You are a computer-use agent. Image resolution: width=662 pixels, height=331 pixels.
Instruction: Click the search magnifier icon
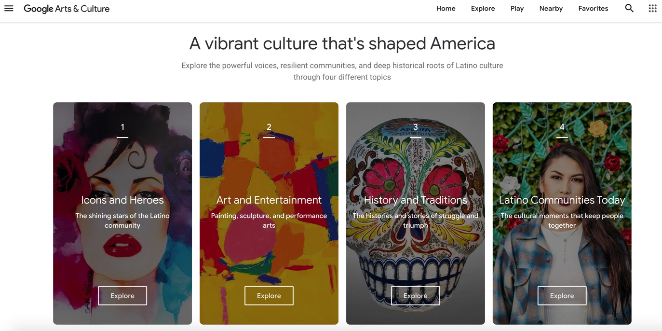(629, 8)
